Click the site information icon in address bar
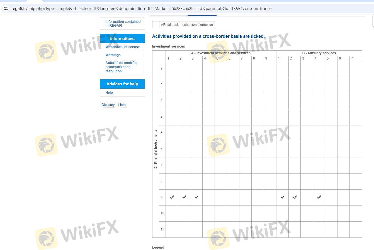This screenshot has width=374, height=250. 6,9
